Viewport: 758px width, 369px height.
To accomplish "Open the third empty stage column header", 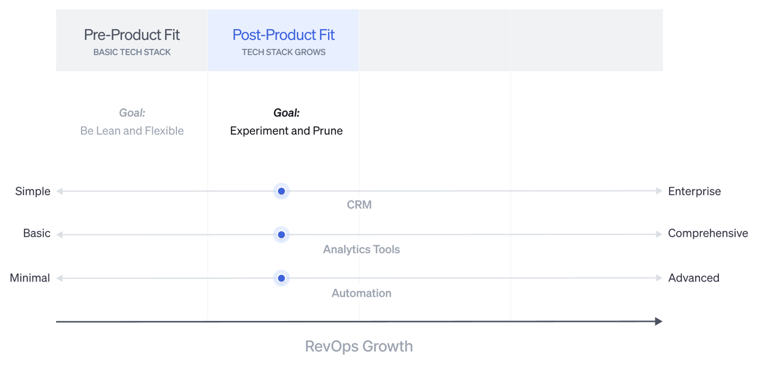I will click(435, 40).
